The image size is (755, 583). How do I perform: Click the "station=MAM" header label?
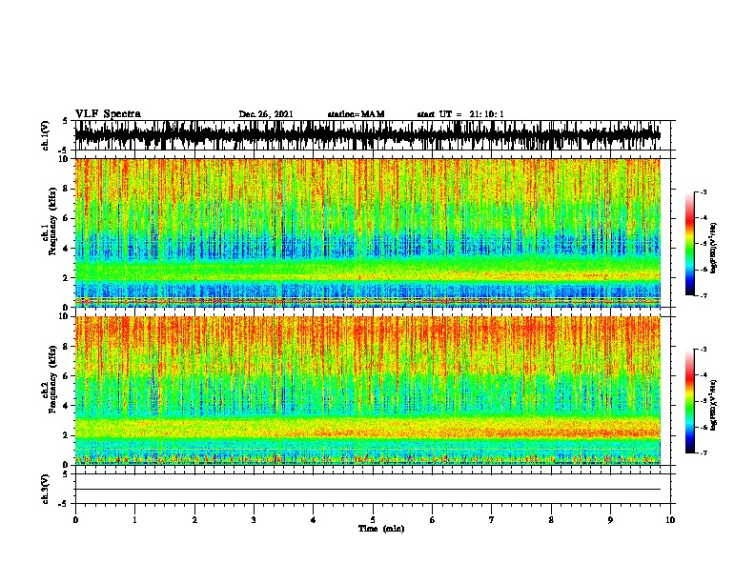click(x=356, y=114)
